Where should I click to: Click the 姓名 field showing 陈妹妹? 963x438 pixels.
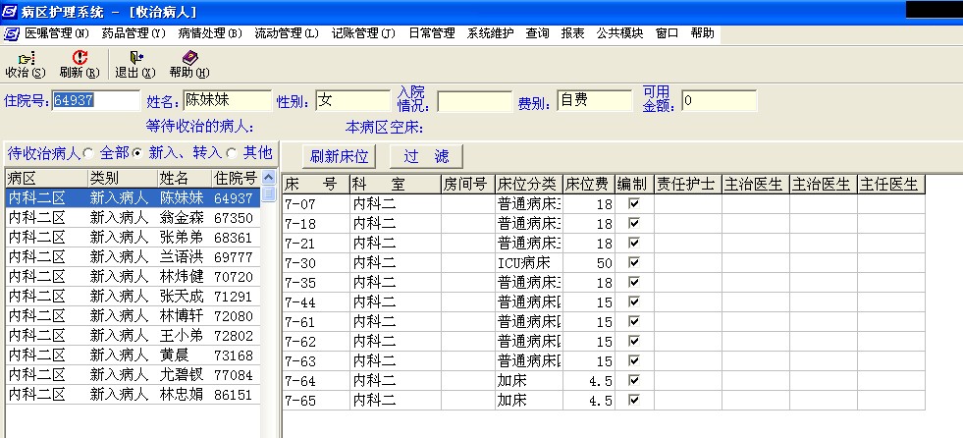227,101
